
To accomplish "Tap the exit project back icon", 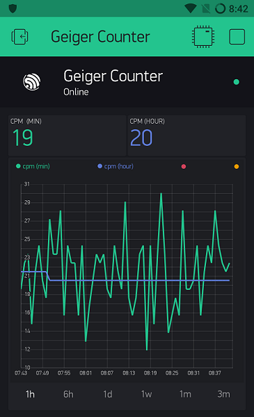I will (x=20, y=36).
